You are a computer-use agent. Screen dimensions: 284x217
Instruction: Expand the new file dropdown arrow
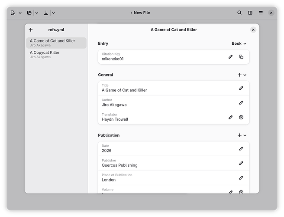20,13
